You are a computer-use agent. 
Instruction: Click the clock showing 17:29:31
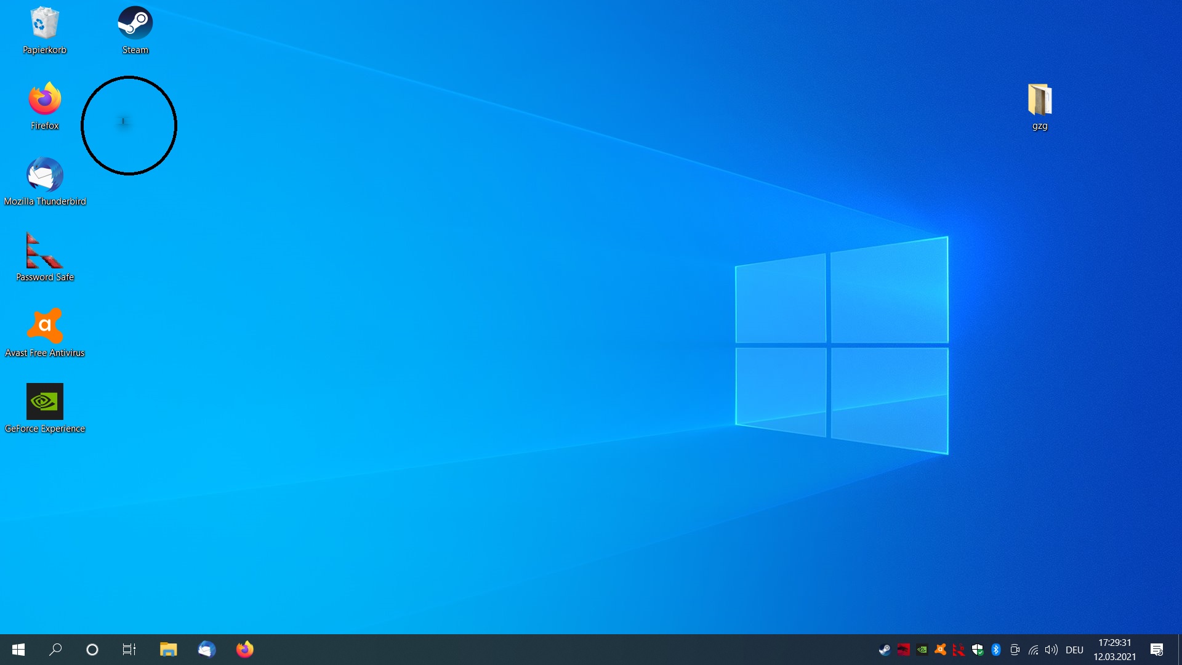1114,650
